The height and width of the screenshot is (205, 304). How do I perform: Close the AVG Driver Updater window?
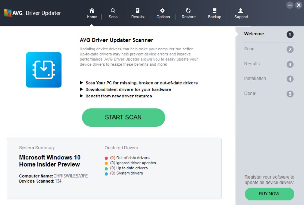[299, 5]
